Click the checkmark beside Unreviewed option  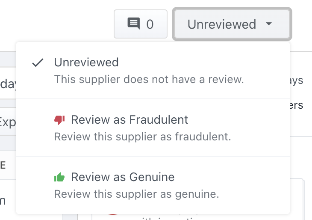point(38,62)
